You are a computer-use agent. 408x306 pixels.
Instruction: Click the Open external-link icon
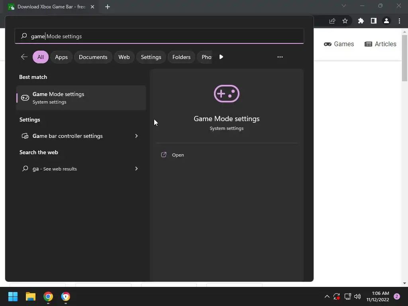[164, 155]
